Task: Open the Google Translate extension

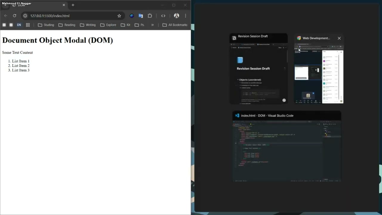Action: coord(141,16)
